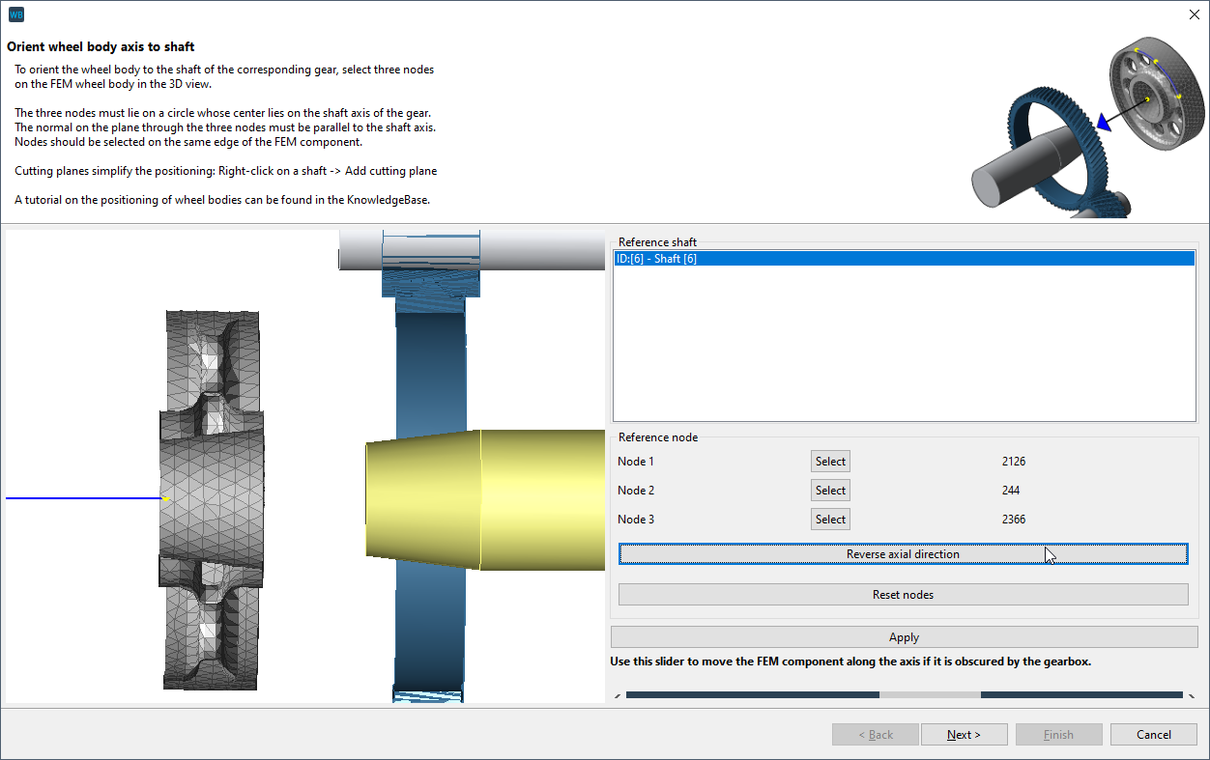The image size is (1210, 760).
Task: Reset the selected reference nodes
Action: pyautogui.click(x=903, y=594)
